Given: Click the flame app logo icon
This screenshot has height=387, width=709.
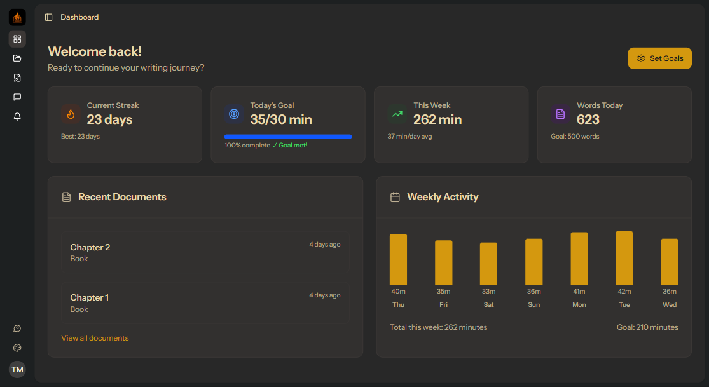Looking at the screenshot, I should click(17, 17).
